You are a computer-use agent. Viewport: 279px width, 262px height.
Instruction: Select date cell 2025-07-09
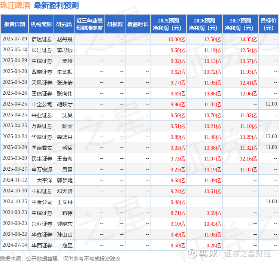click(15, 39)
